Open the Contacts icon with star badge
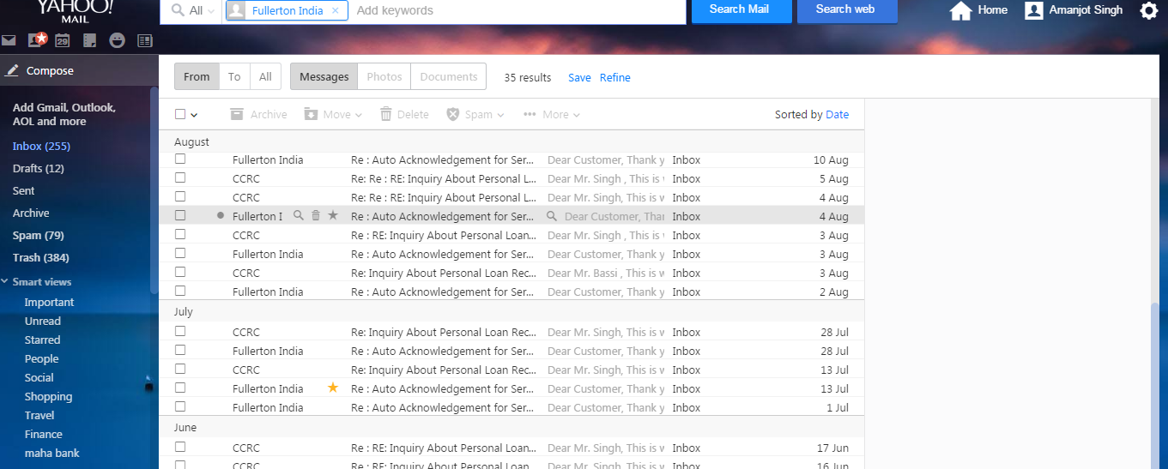The image size is (1168, 469). [x=37, y=39]
